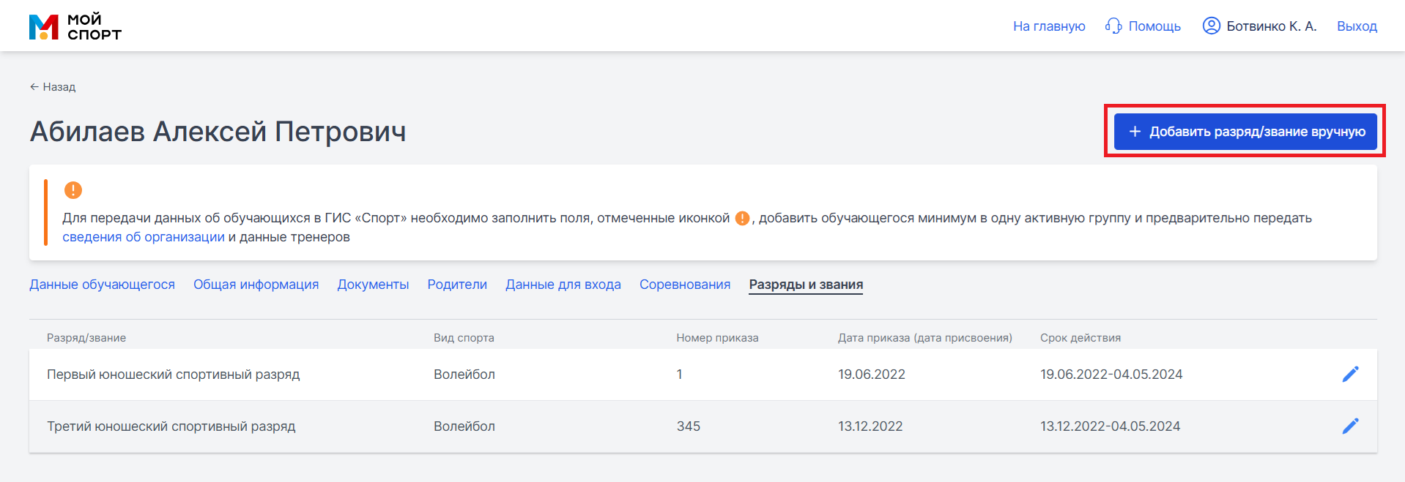Go to На главную link
This screenshot has width=1405, height=482.
tap(1049, 26)
